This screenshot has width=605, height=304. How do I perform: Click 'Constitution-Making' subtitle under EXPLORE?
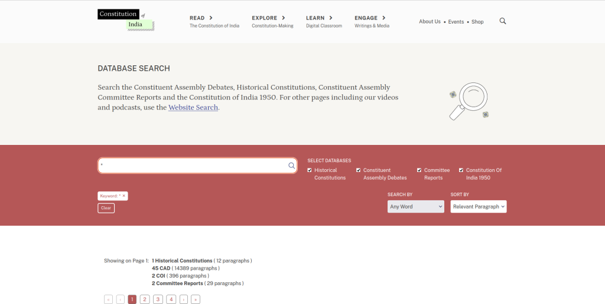(273, 26)
